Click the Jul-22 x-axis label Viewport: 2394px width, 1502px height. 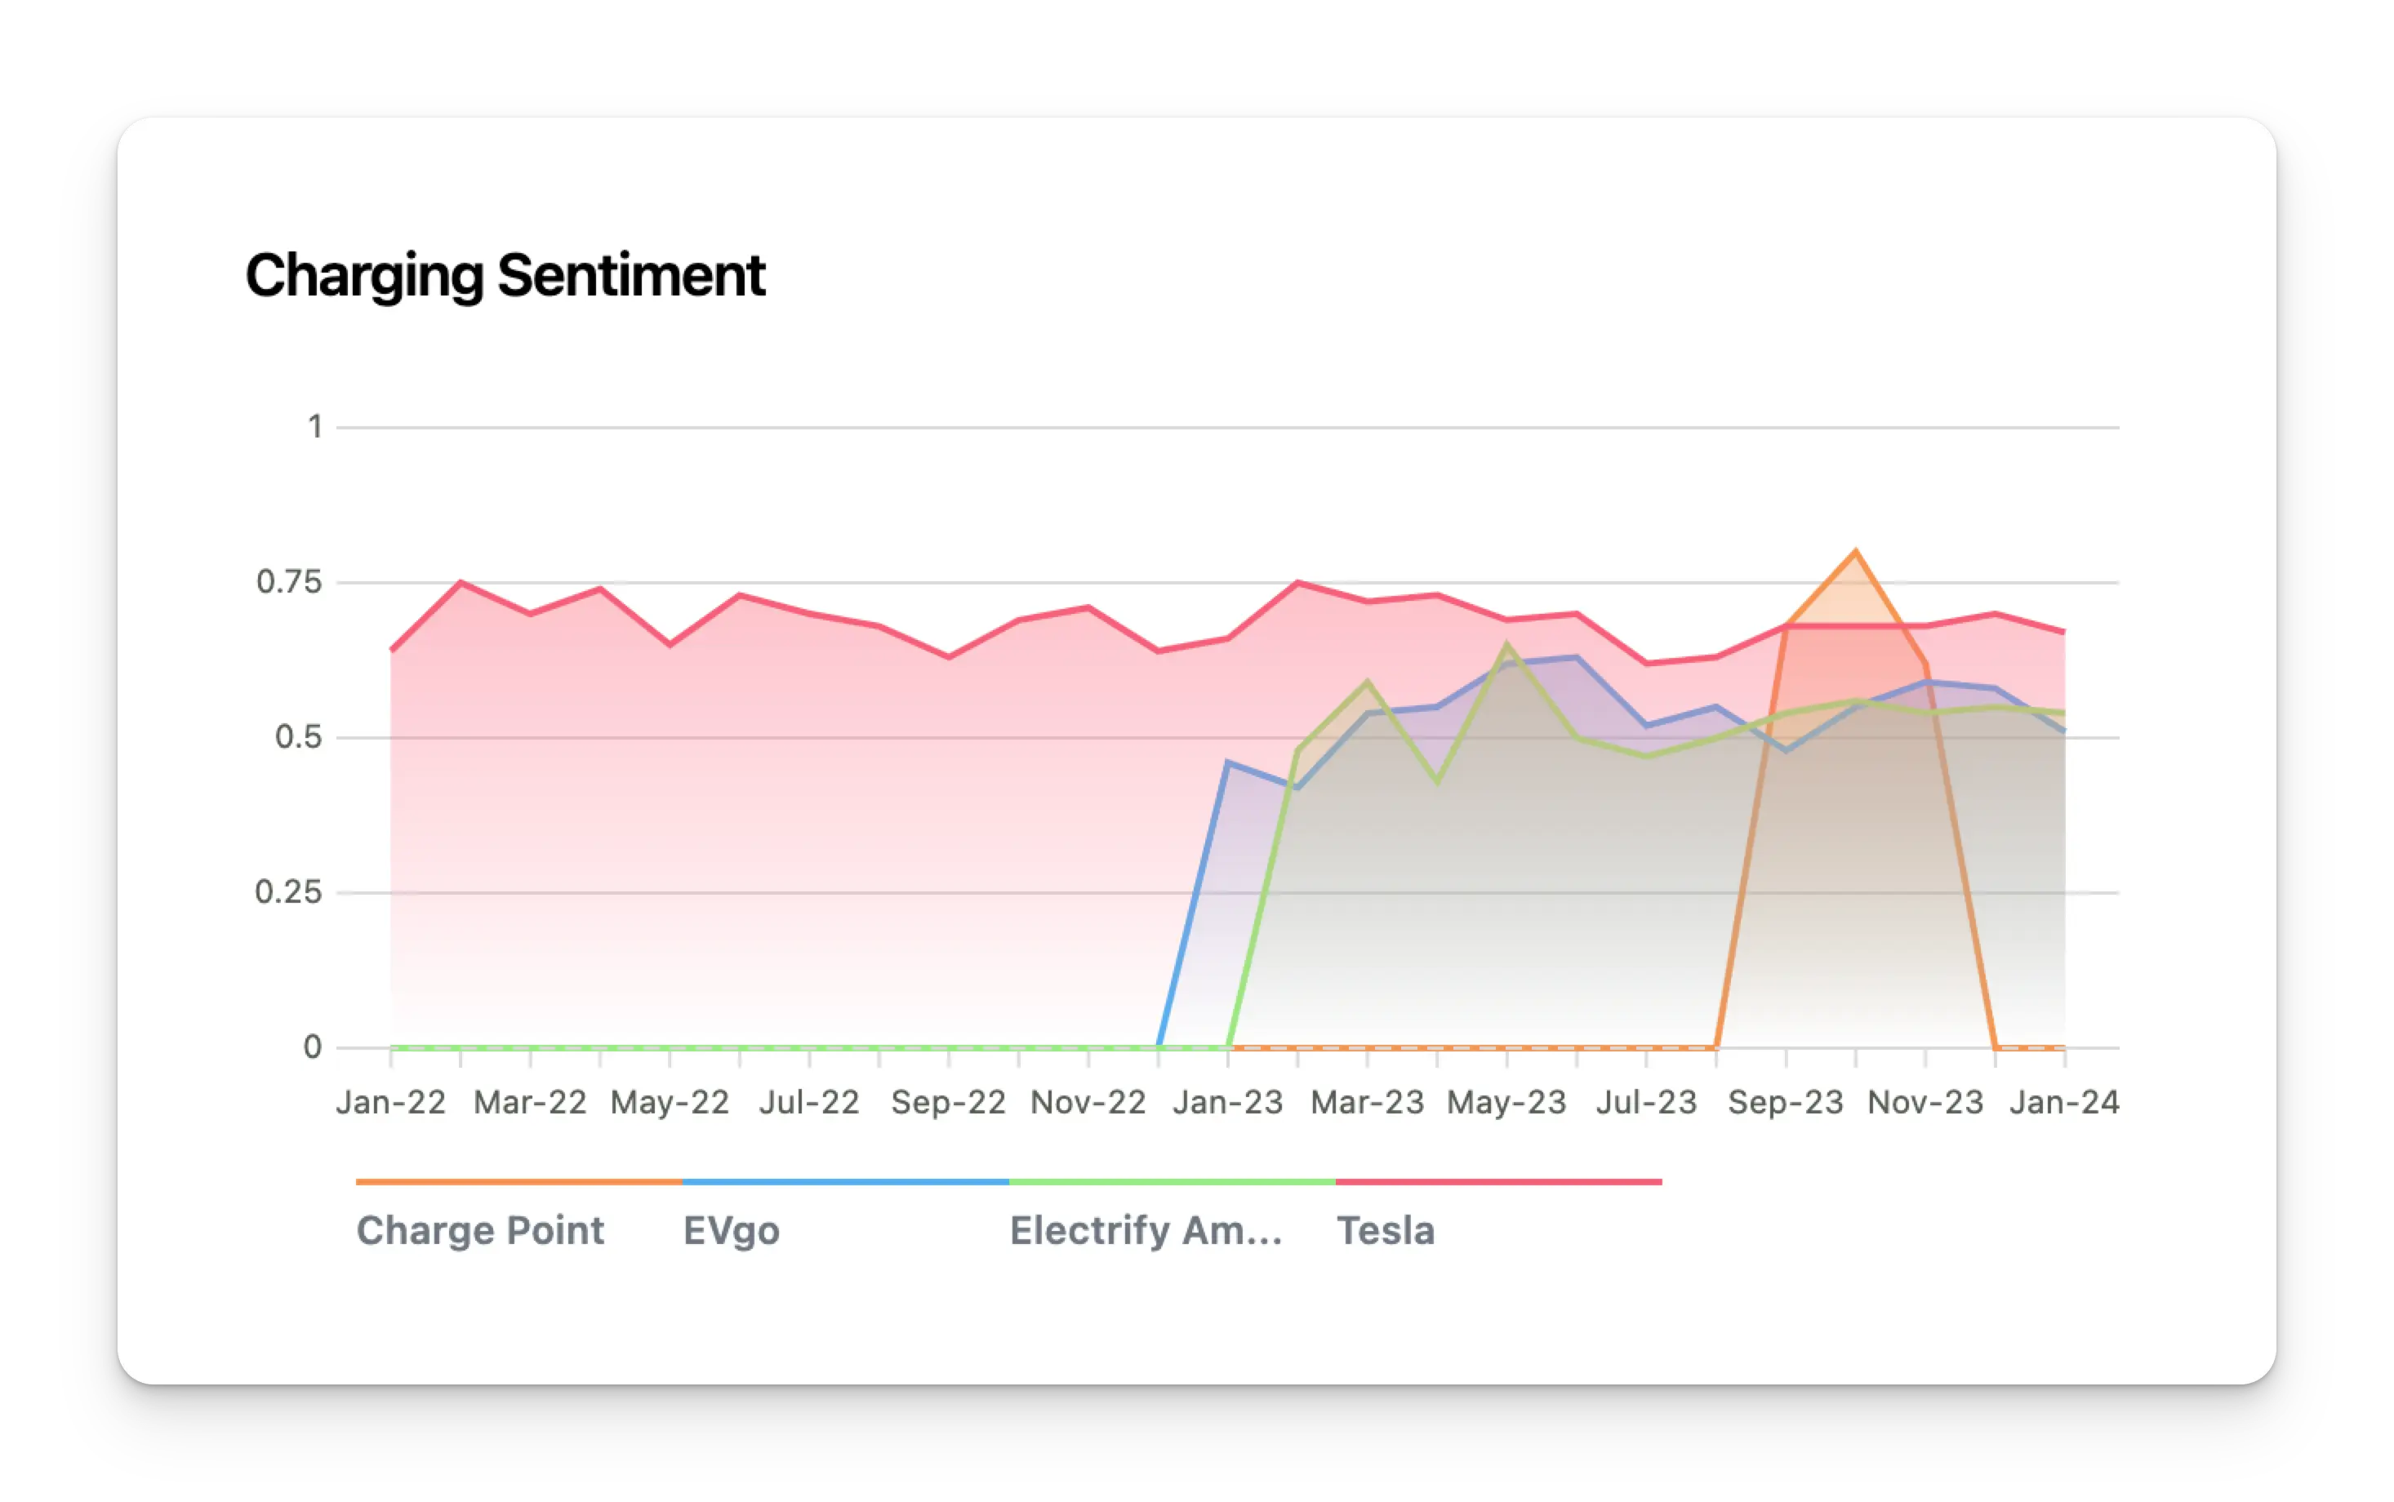coord(808,1103)
